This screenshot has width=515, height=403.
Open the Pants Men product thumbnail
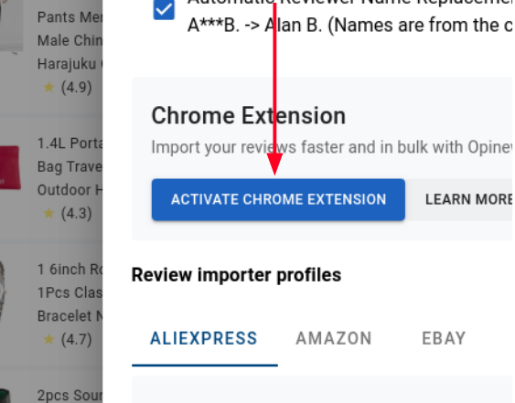tap(11, 26)
